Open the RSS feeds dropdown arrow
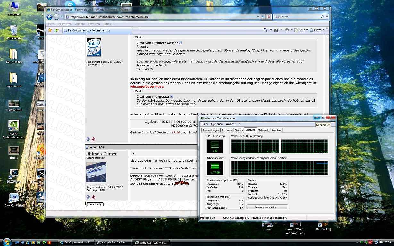The width and height of the screenshot is (394, 246). (281, 30)
